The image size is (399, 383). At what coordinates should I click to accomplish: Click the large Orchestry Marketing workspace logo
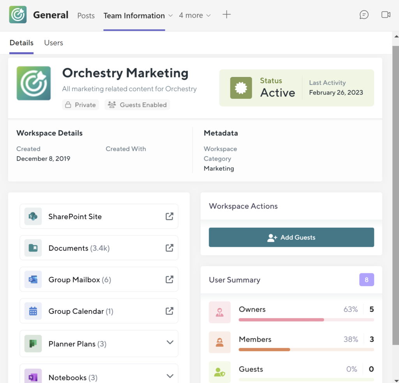(34, 83)
